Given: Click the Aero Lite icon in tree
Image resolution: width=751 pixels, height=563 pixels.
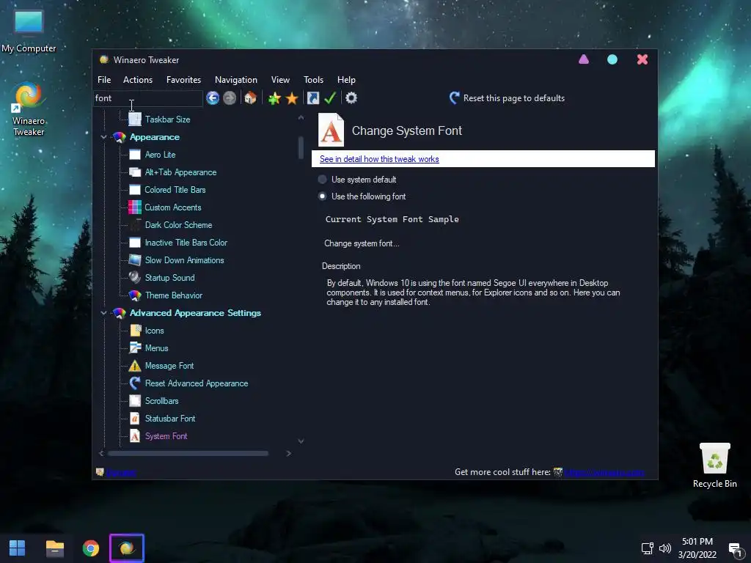Looking at the screenshot, I should coord(135,155).
